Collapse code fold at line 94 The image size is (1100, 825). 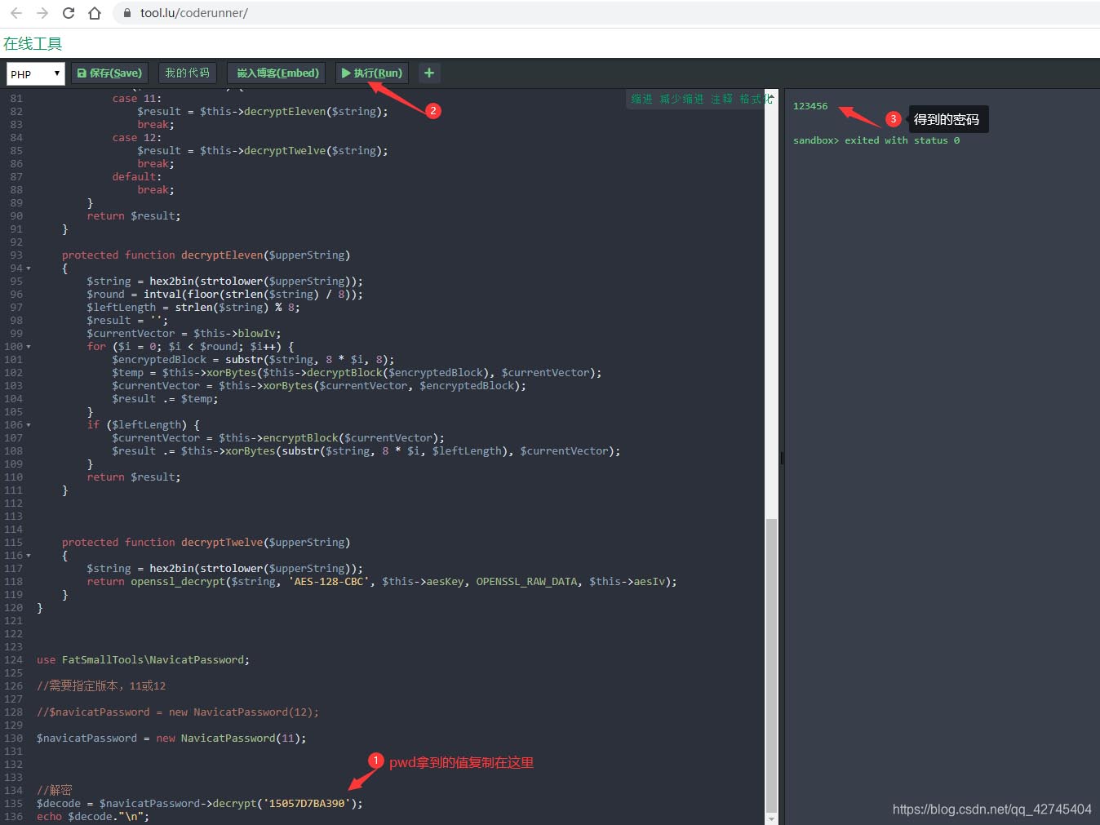point(29,268)
